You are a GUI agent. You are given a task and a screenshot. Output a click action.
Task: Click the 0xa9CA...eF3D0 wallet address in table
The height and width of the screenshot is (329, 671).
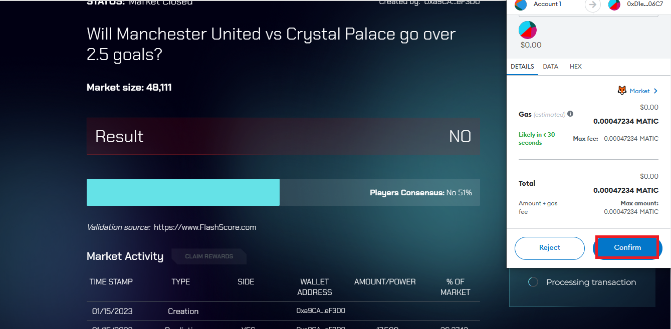[321, 311]
